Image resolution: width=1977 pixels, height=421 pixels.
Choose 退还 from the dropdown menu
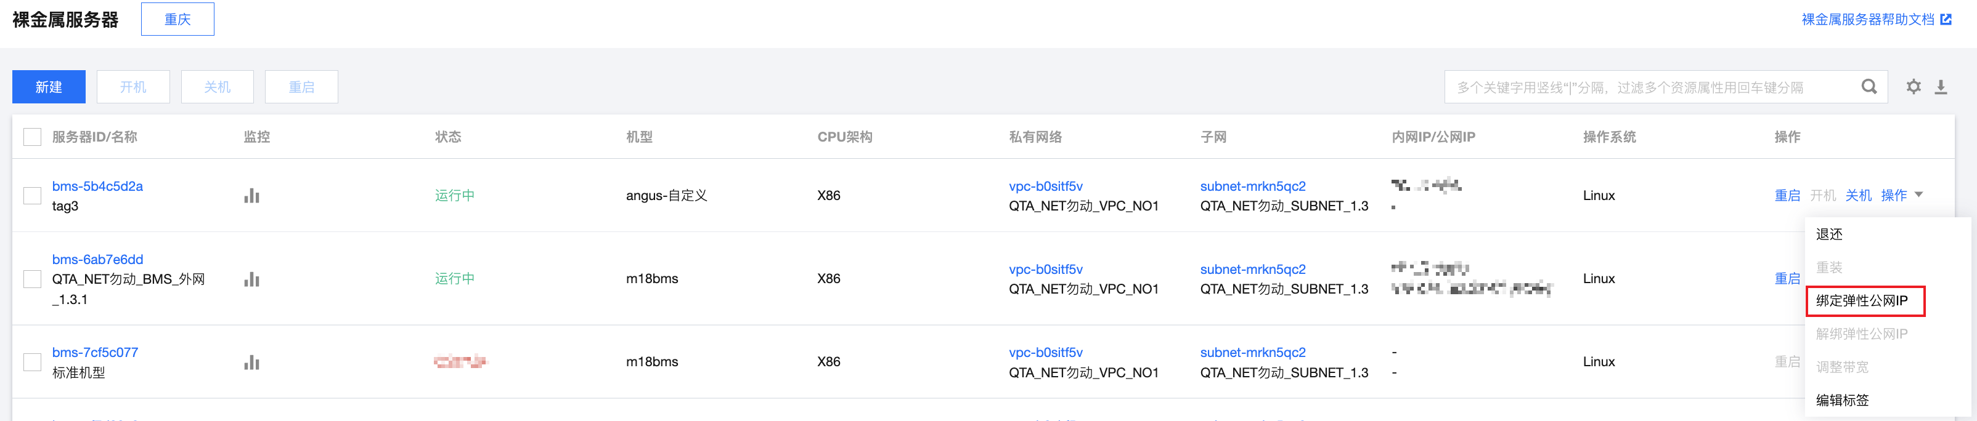point(1829,235)
